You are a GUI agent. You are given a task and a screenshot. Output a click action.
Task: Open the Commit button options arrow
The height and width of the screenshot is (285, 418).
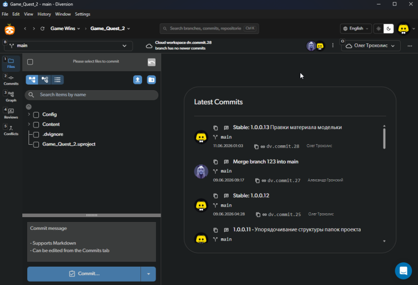(148, 274)
